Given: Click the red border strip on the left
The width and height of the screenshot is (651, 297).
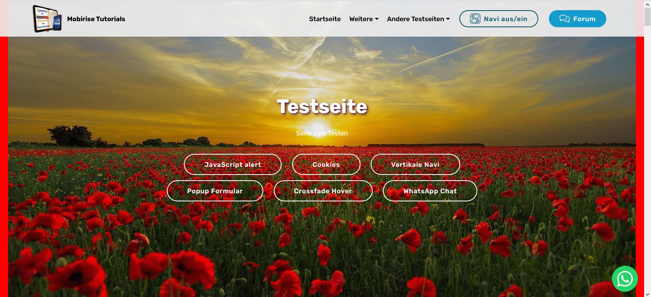Looking at the screenshot, I should 4,163.
